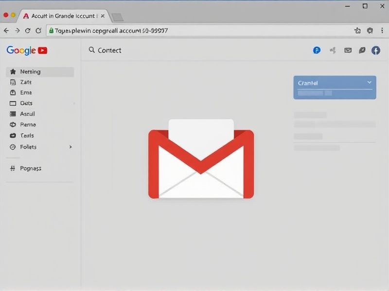Select the Acuit in Grande browser tab
Screen dimensions: 389x291
point(63,16)
